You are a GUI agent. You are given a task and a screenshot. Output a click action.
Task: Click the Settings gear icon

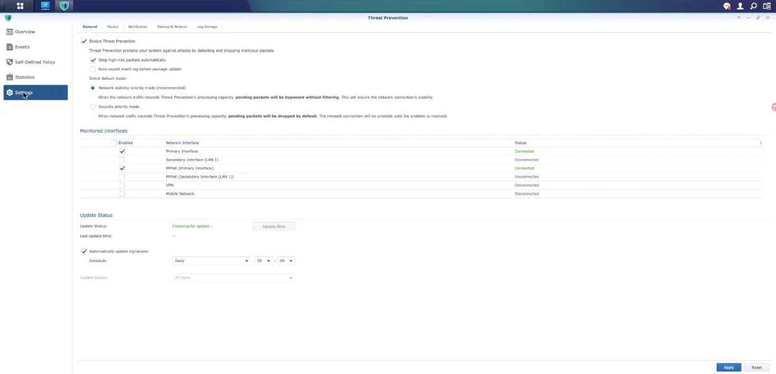[9, 93]
